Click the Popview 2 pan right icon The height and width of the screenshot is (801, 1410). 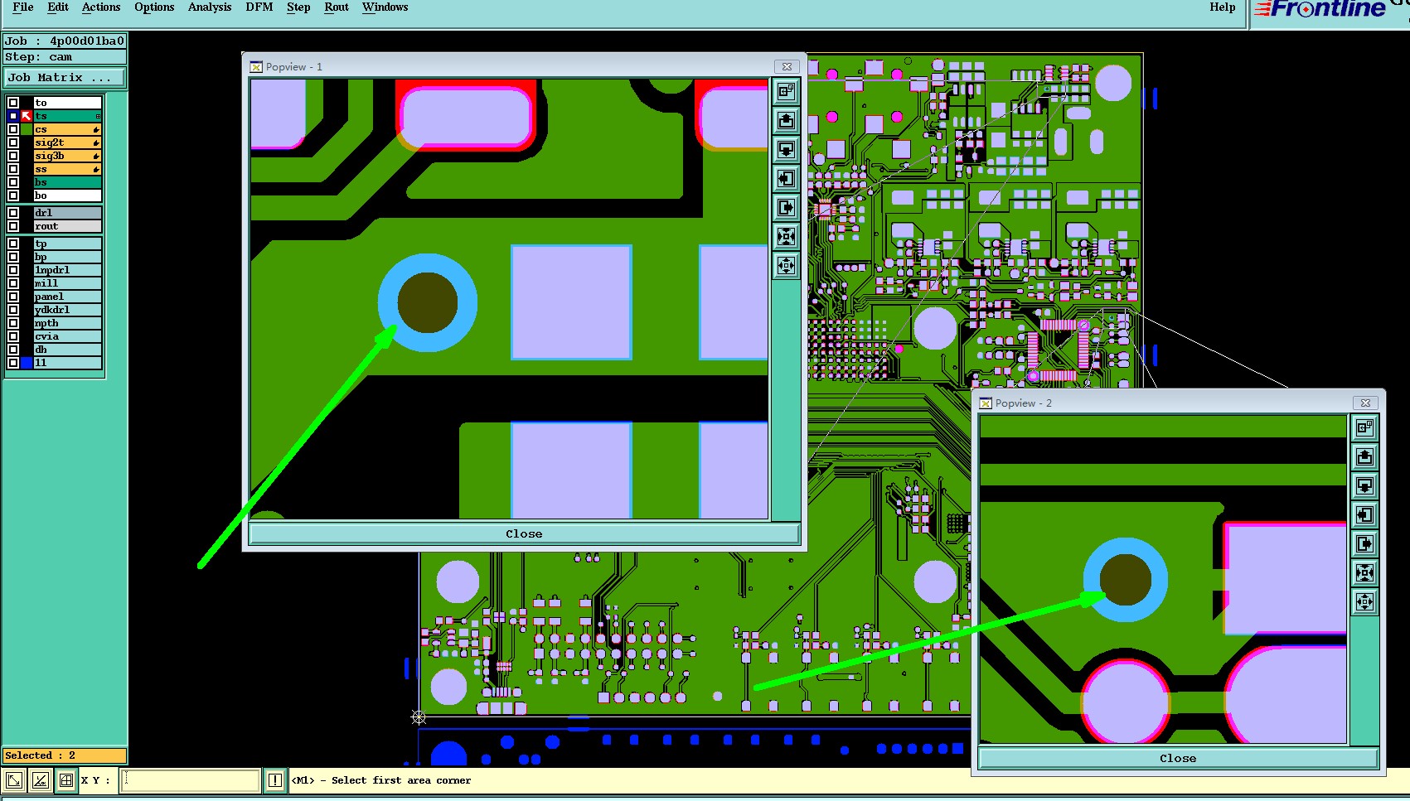click(x=1364, y=544)
